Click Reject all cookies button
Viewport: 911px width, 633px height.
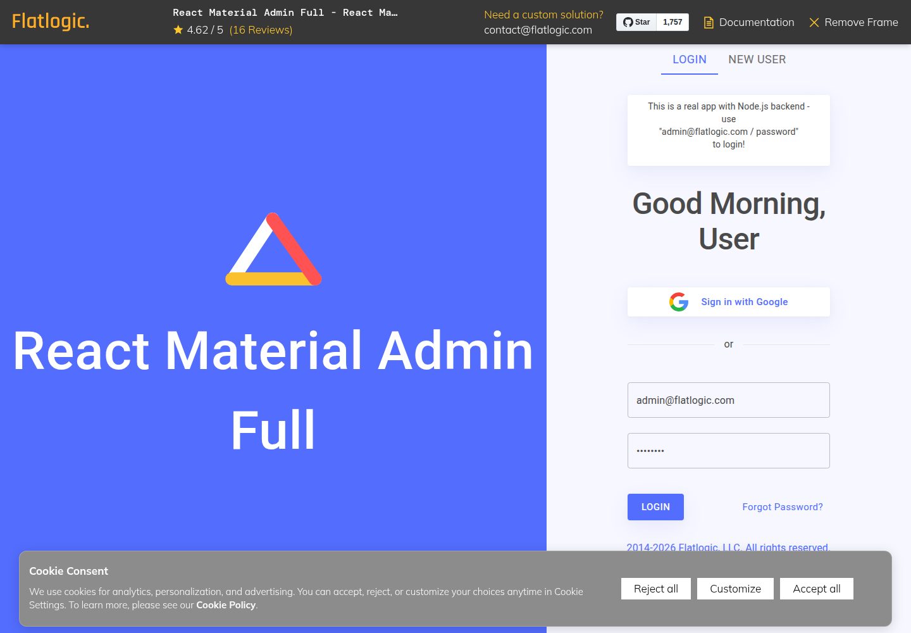tap(656, 589)
